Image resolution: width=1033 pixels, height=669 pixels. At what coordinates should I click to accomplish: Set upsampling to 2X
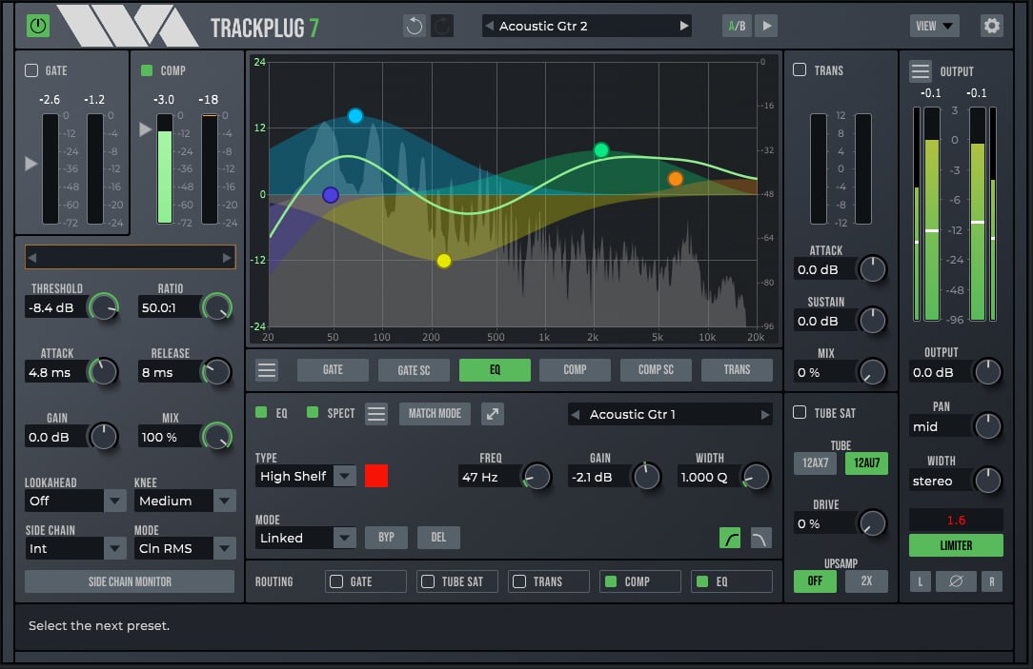pos(866,580)
